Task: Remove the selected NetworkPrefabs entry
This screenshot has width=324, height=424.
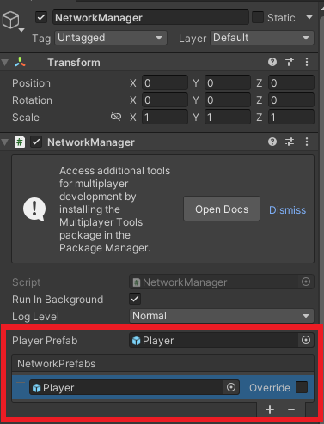Action: point(291,409)
